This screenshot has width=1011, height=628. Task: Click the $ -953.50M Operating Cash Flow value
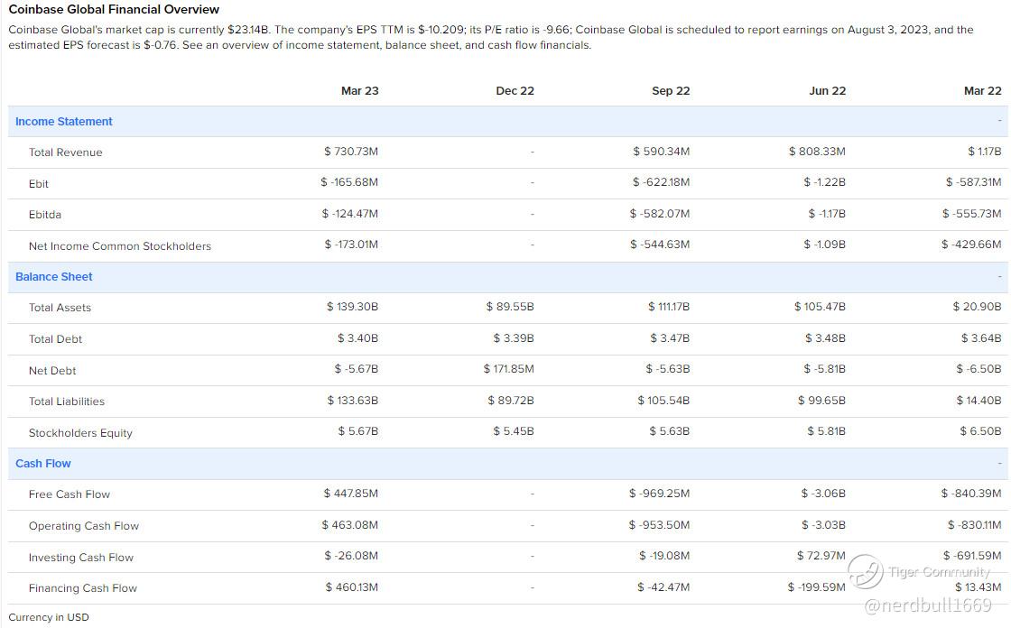[659, 525]
